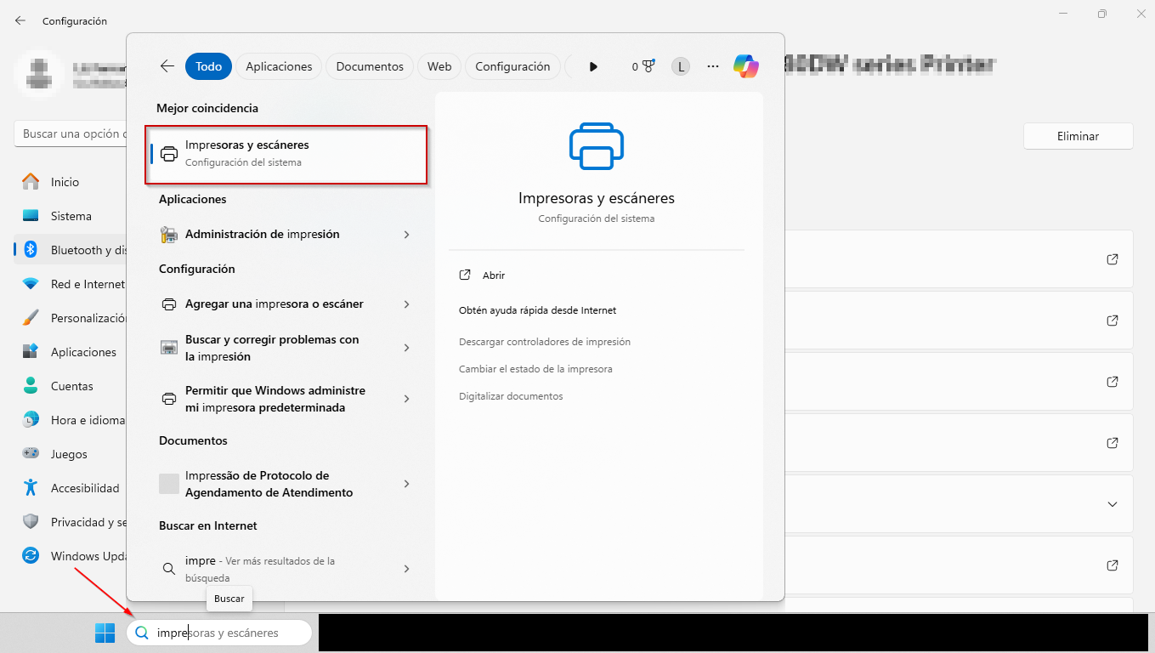Click Abrir in the preview pane
The image size is (1155, 653).
point(494,275)
